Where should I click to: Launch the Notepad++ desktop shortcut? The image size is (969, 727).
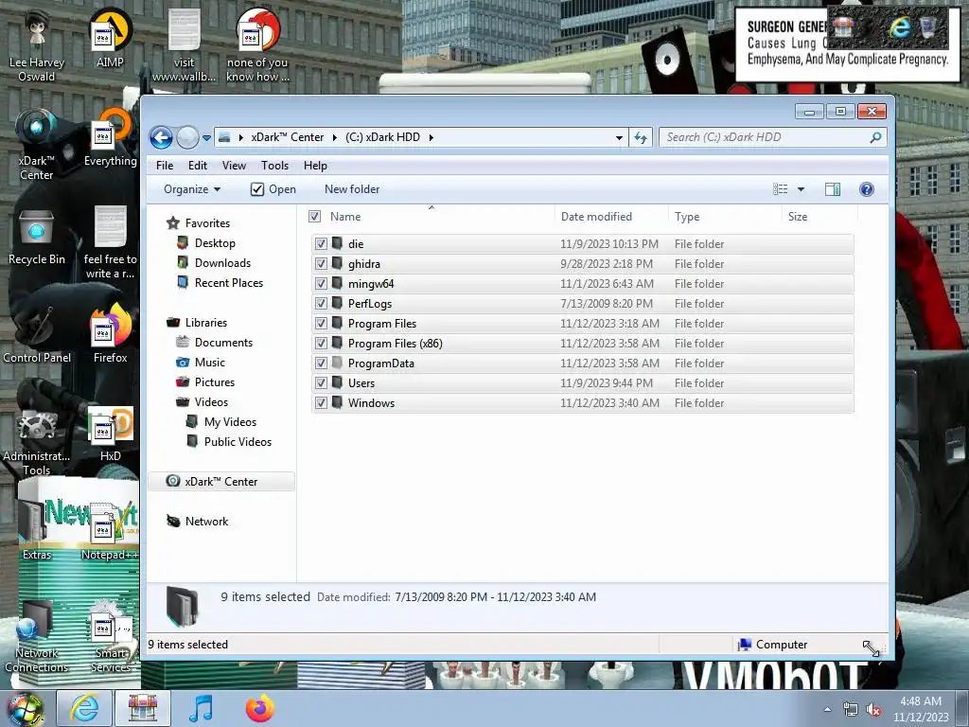(x=110, y=532)
